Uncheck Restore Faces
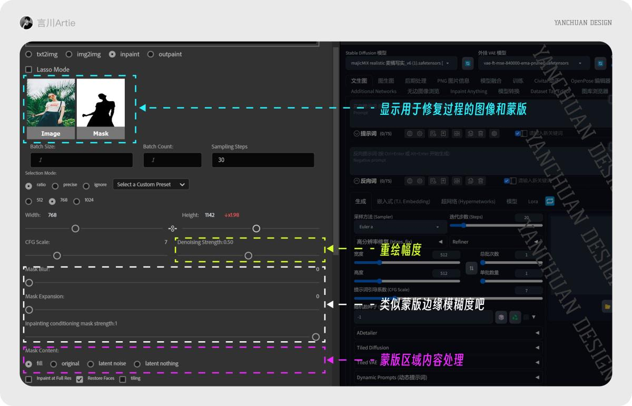The height and width of the screenshot is (406, 632). pos(80,379)
